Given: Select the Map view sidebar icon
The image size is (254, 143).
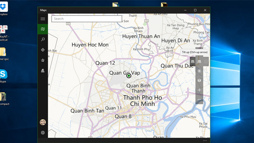Looking at the screenshot, I should (43, 29).
